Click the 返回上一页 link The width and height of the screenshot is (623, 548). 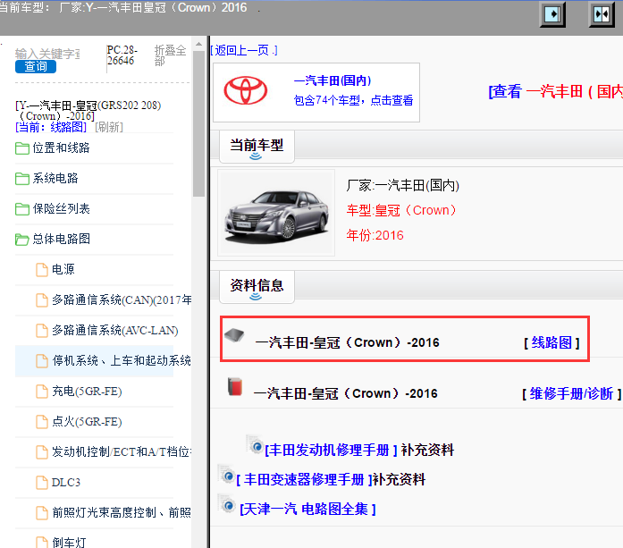pyautogui.click(x=244, y=50)
